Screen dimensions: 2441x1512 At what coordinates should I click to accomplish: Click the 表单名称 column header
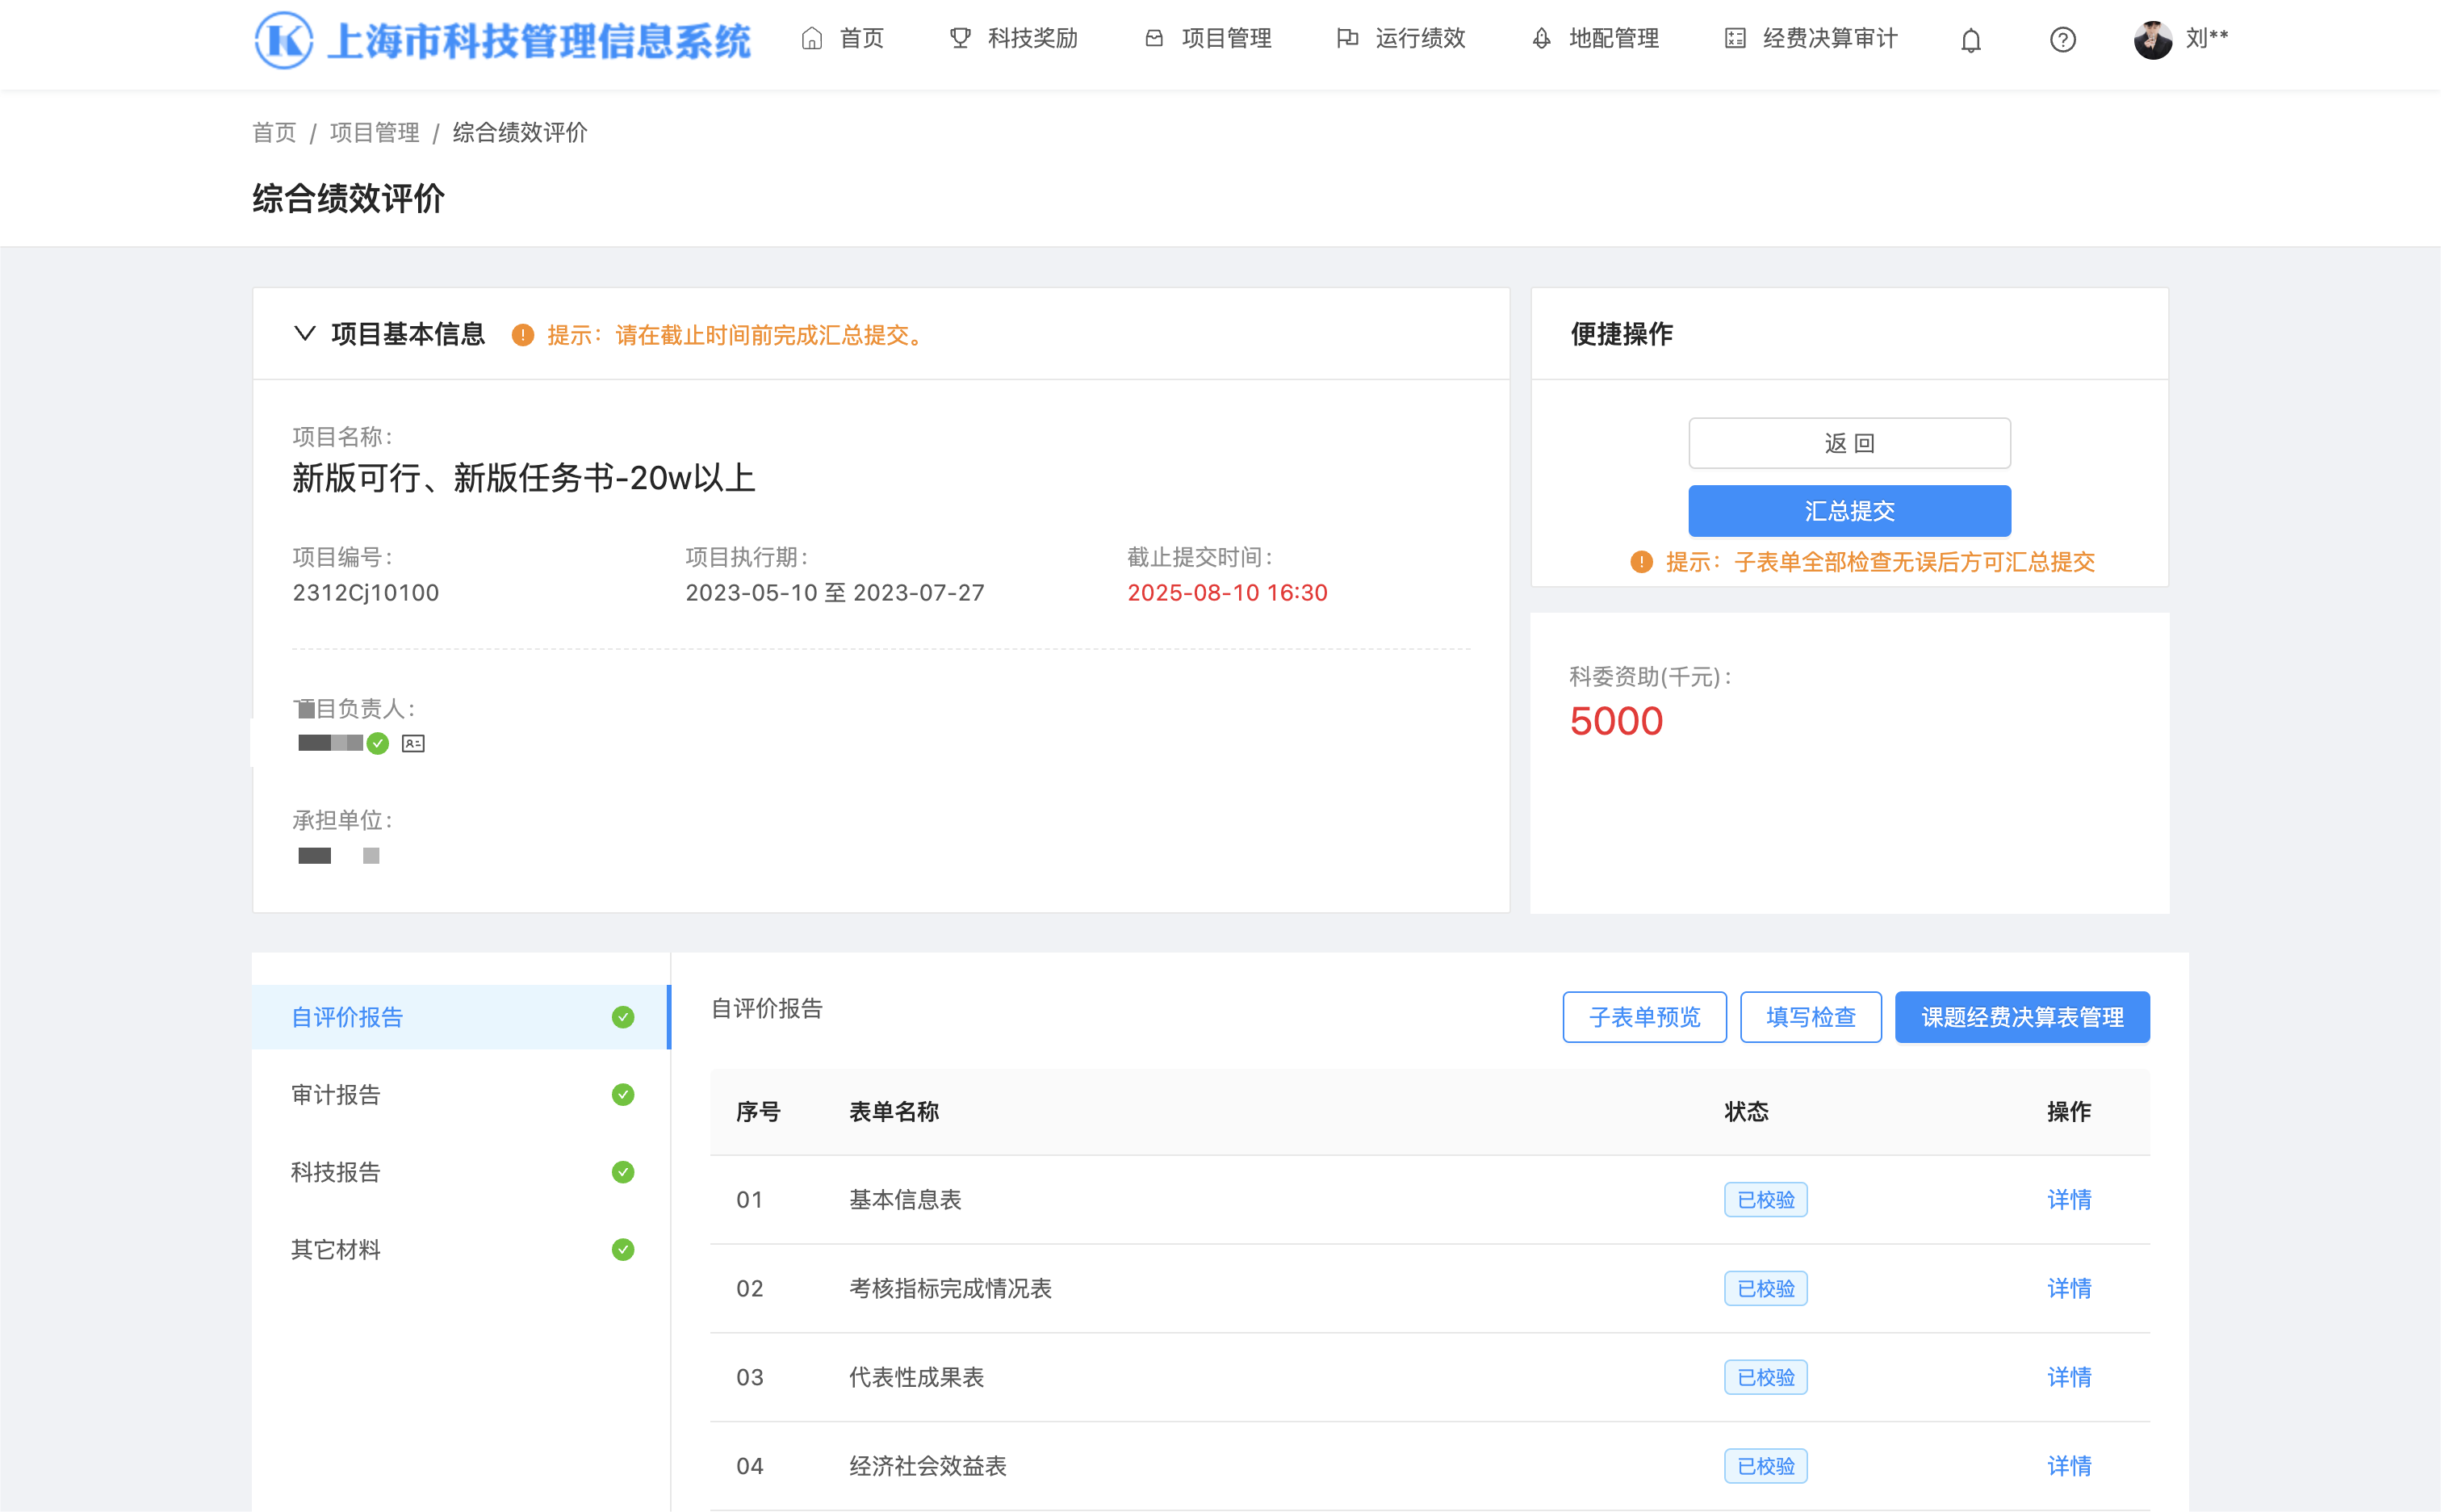(894, 1112)
